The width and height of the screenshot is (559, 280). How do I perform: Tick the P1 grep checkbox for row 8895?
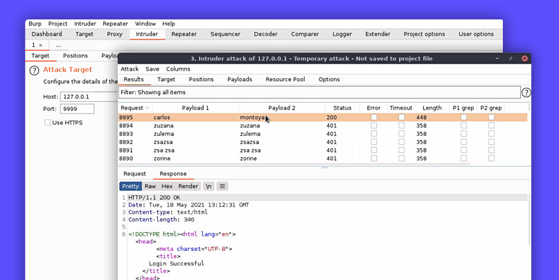(463, 117)
